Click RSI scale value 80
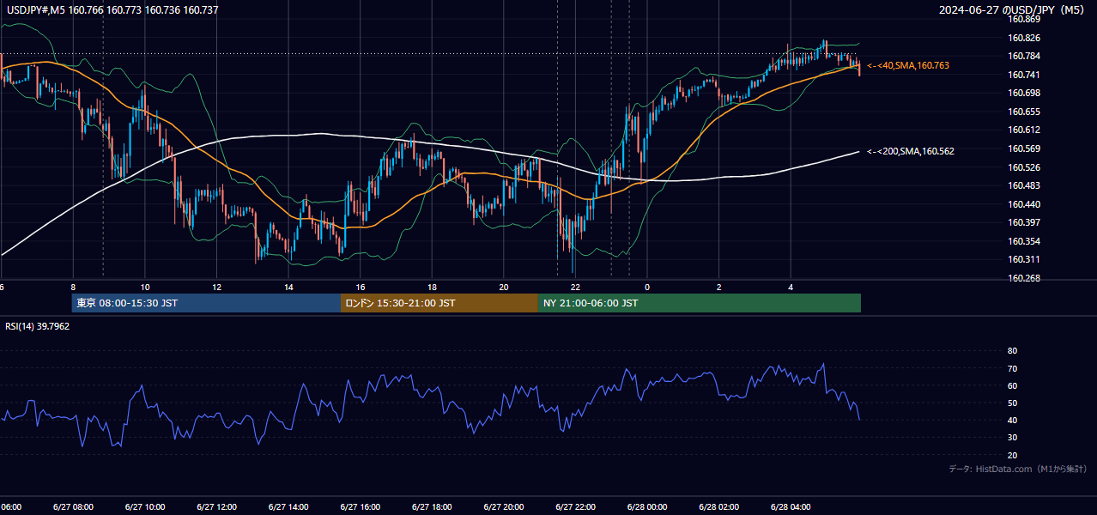Viewport: 1097px width, 515px height. click(x=1013, y=351)
